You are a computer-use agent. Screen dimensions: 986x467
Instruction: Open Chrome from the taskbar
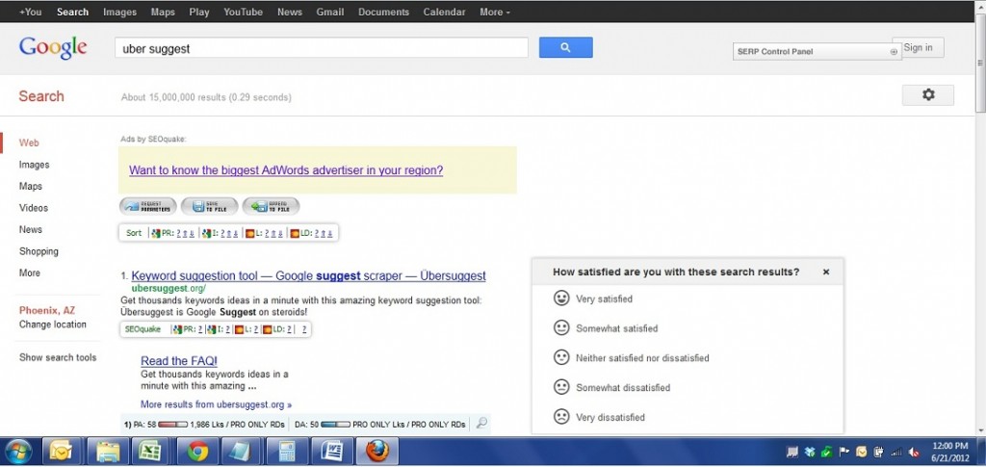point(197,452)
